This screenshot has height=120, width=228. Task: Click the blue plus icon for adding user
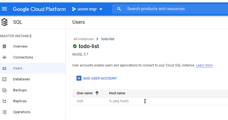[x=79, y=78]
